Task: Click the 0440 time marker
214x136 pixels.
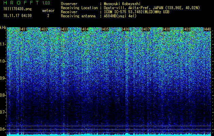Action: tap(207, 29)
